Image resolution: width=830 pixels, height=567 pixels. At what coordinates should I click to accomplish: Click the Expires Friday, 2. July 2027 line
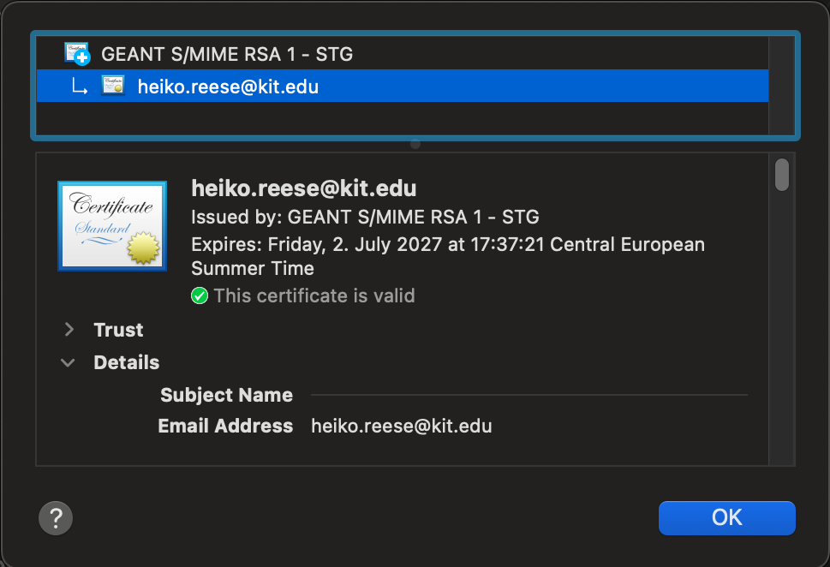point(448,256)
